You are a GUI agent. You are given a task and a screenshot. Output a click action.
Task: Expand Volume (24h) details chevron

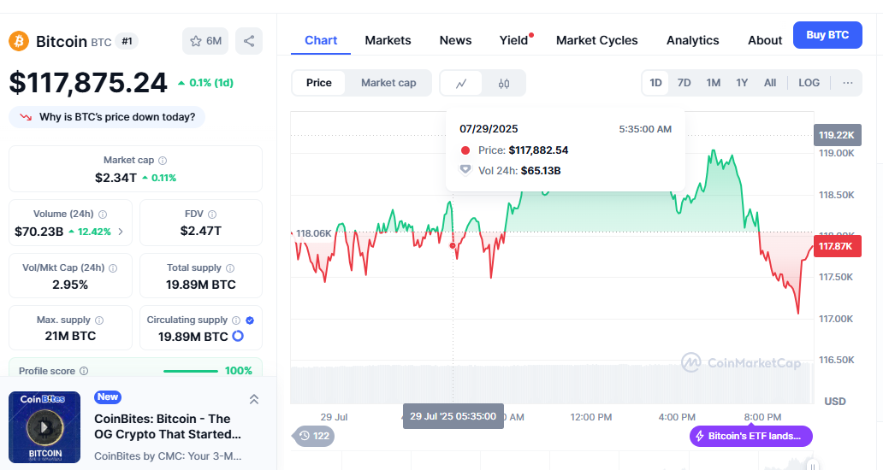coord(121,232)
